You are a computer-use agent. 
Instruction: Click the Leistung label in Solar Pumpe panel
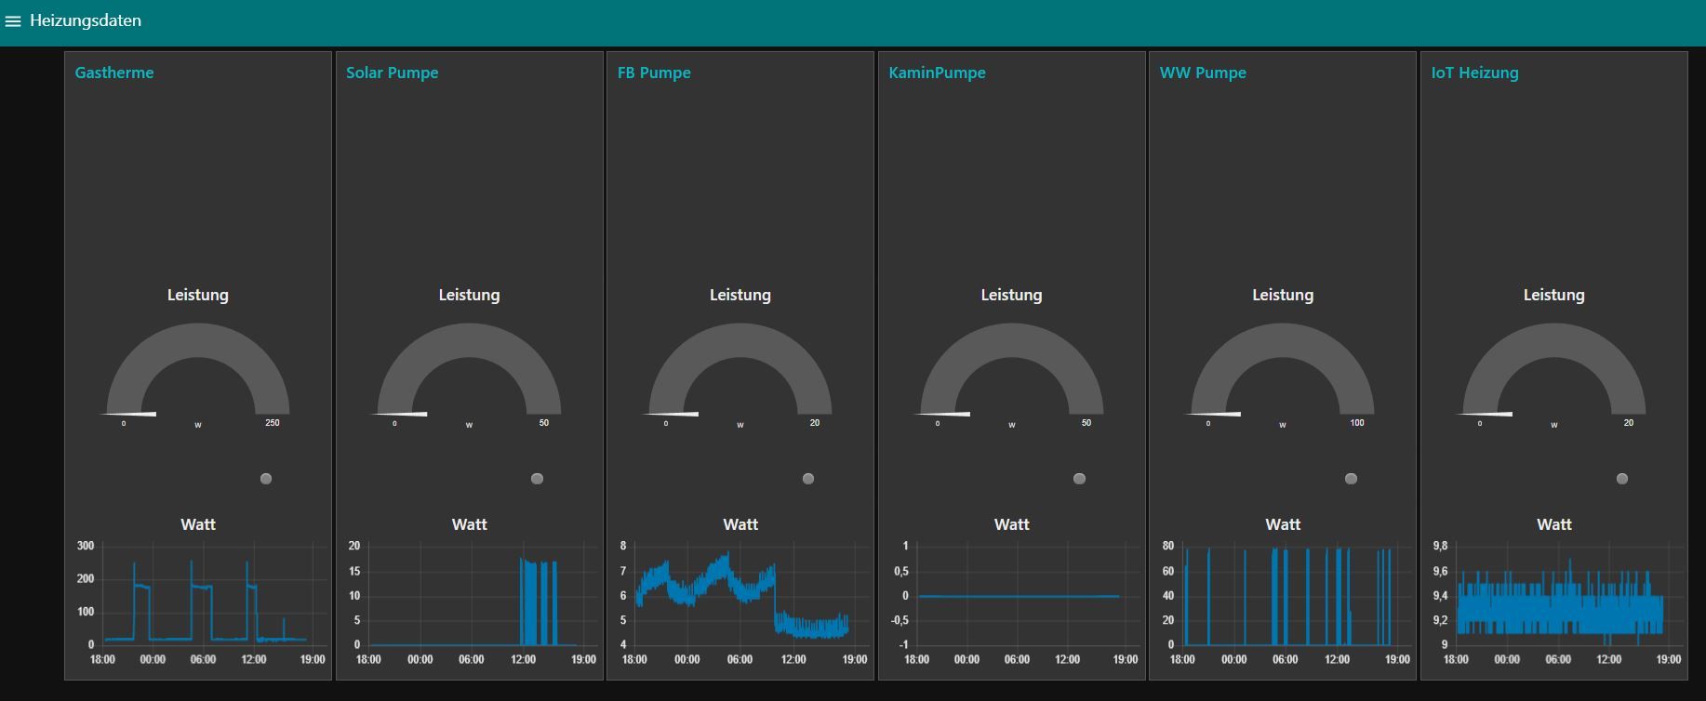pyautogui.click(x=469, y=295)
